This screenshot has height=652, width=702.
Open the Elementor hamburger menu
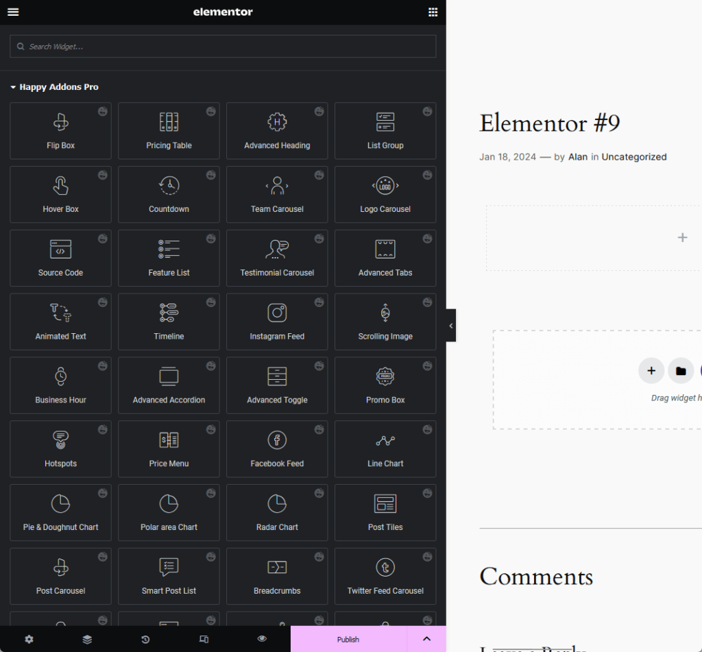(x=13, y=12)
